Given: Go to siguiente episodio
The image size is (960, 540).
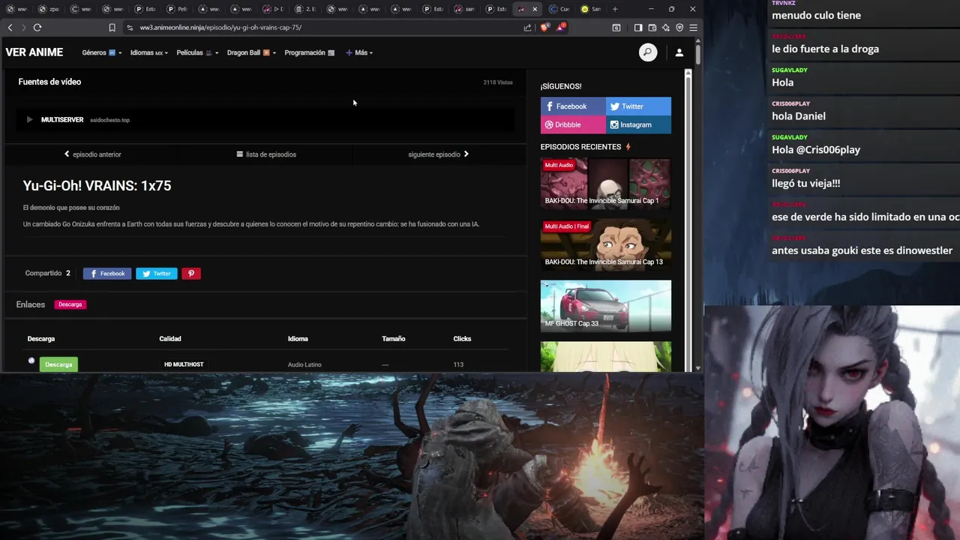Looking at the screenshot, I should 439,154.
